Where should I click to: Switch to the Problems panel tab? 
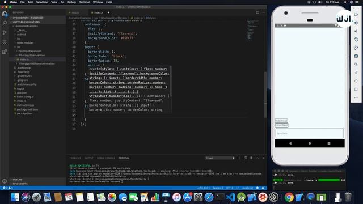(75, 158)
